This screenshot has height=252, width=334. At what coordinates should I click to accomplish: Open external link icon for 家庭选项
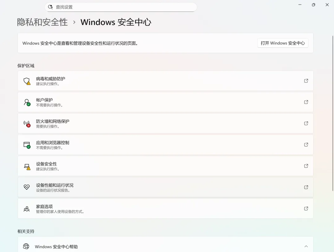(306, 208)
